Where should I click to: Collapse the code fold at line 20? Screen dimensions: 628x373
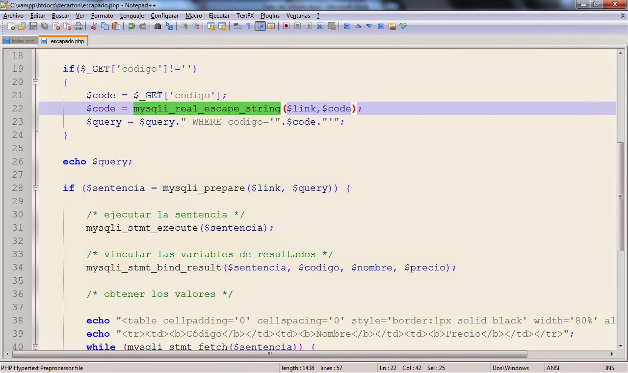coord(35,82)
